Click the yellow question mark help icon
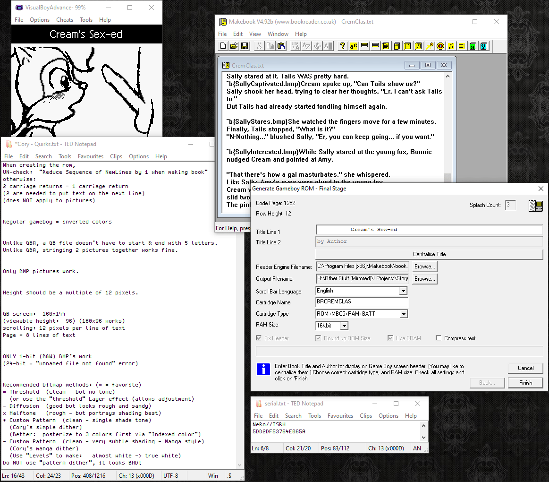 [343, 46]
